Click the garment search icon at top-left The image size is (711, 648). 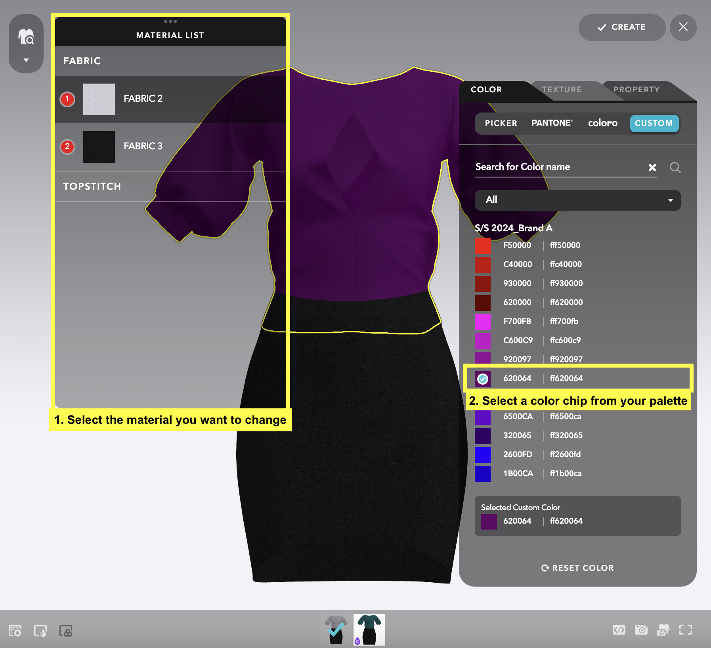click(26, 36)
